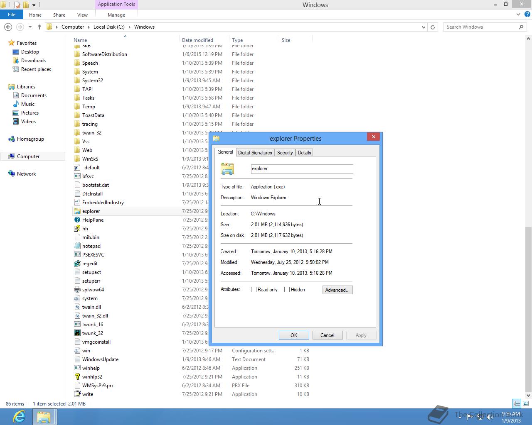Viewport: 532px width, 425px height.
Task: Click the regedit file icon
Action: click(x=77, y=264)
